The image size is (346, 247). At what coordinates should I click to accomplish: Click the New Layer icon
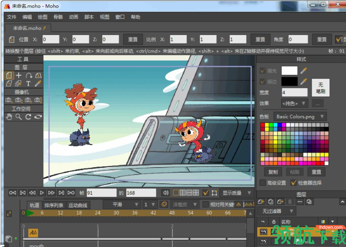261,202
